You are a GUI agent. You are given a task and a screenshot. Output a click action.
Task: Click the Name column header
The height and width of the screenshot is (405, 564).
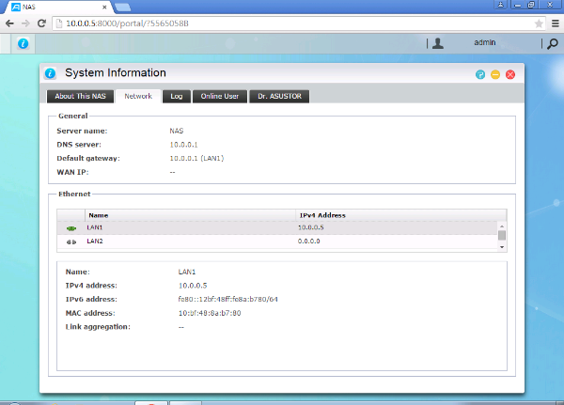tap(190, 215)
